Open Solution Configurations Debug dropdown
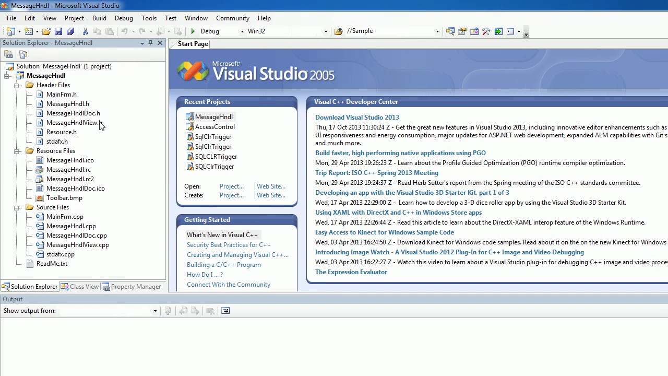Viewport: 668px width, 376px height. pos(242,31)
